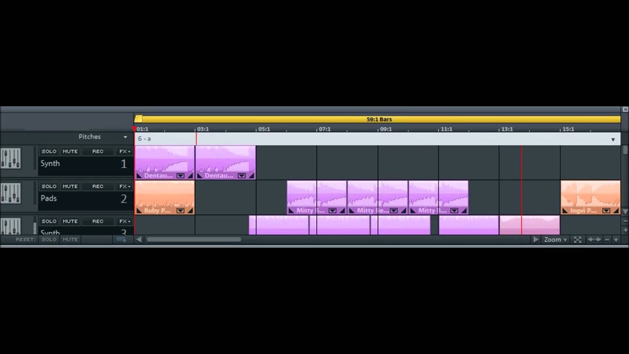Reset all MUTE buttons
Screen dimensions: 629x354
pyautogui.click(x=70, y=239)
